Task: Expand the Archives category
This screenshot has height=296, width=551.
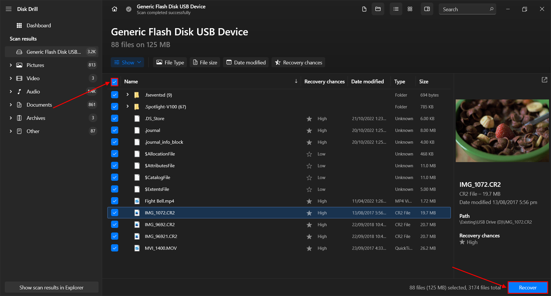Action: point(11,118)
